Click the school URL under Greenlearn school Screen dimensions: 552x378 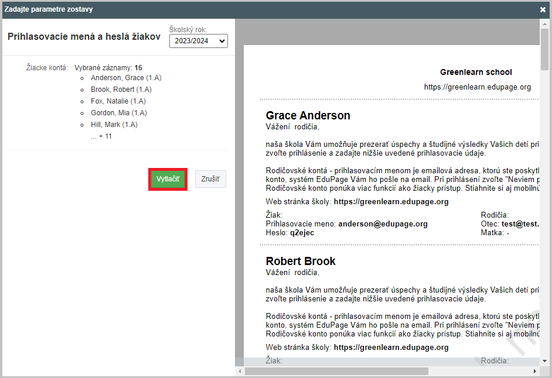click(477, 87)
